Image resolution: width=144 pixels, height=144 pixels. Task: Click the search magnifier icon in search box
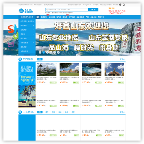click(x=47, y=10)
